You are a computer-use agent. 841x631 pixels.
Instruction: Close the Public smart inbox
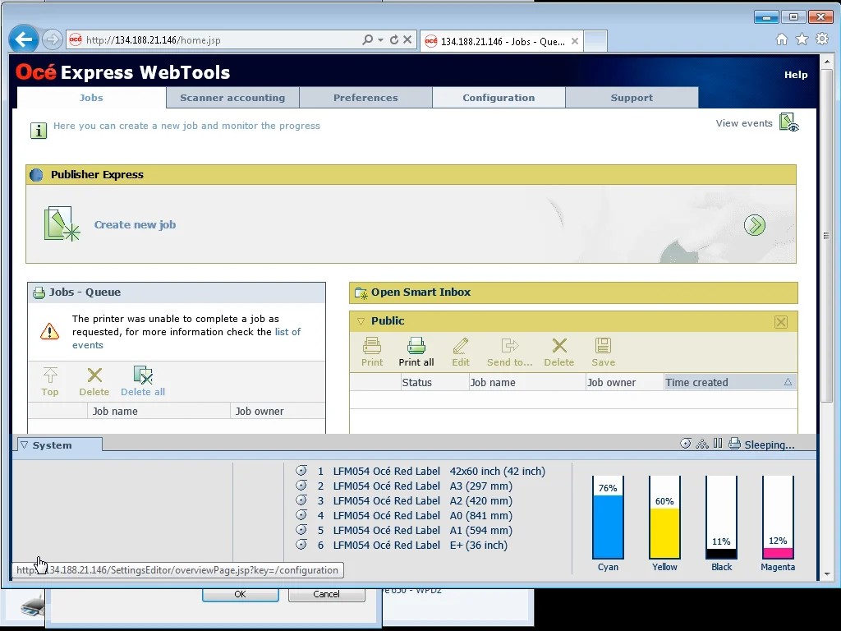[x=780, y=322]
